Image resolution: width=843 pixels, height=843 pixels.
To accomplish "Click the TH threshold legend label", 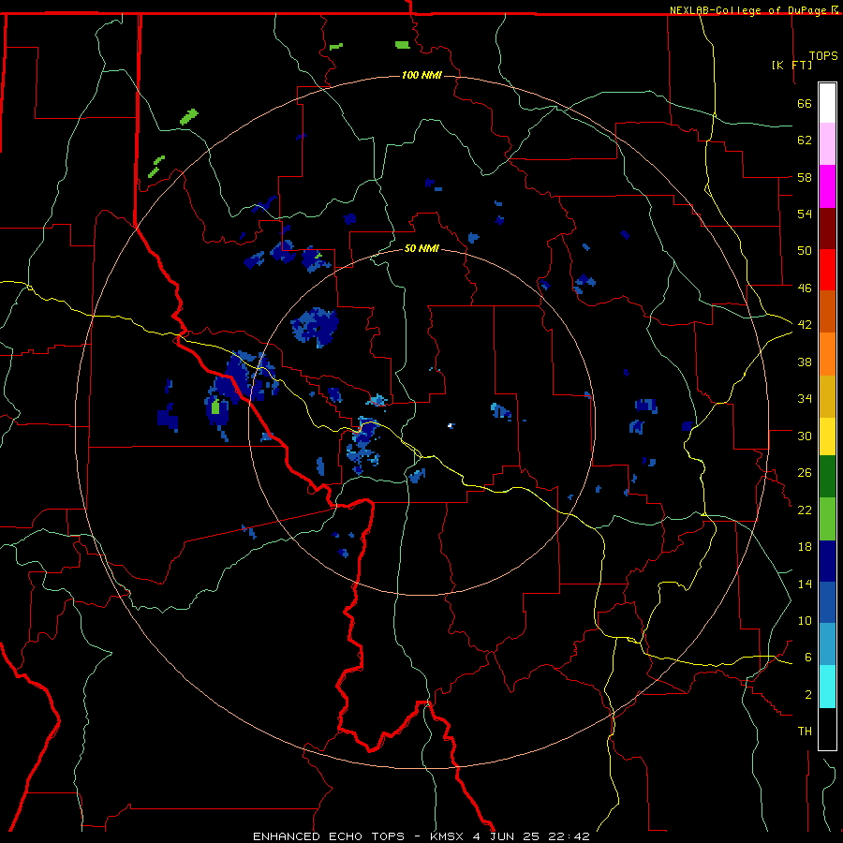I will (x=805, y=732).
